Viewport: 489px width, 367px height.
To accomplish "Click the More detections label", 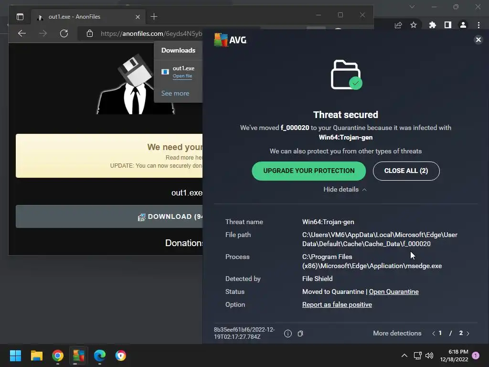I will click(397, 333).
